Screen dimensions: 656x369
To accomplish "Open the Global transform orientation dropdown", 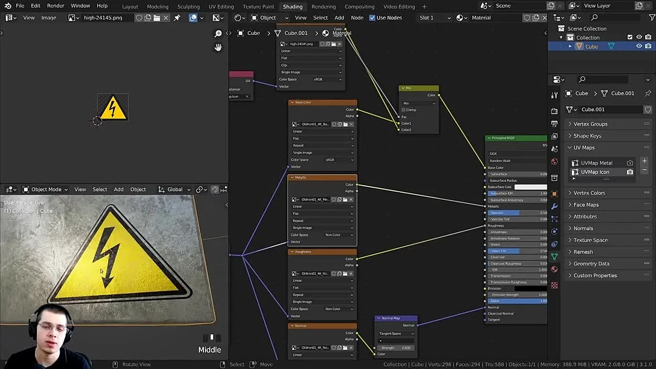I will point(174,190).
